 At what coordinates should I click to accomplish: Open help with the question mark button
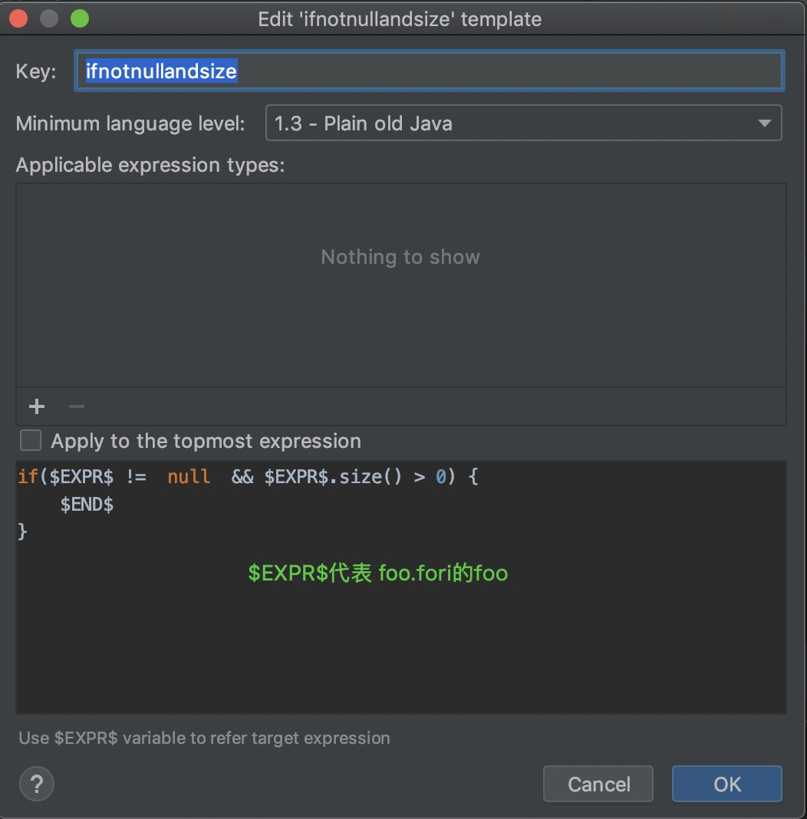pyautogui.click(x=36, y=784)
